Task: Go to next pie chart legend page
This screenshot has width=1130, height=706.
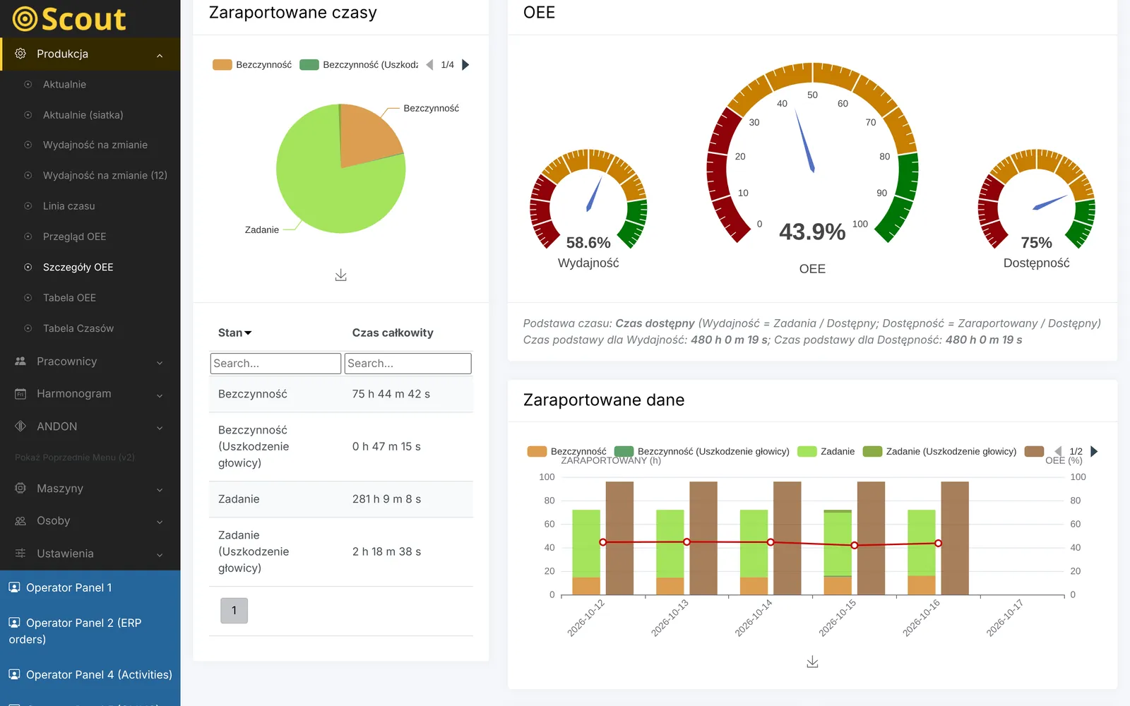Action: [x=465, y=65]
